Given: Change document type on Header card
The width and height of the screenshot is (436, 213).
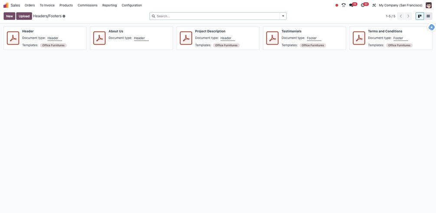Looking at the screenshot, I should (x=55, y=38).
